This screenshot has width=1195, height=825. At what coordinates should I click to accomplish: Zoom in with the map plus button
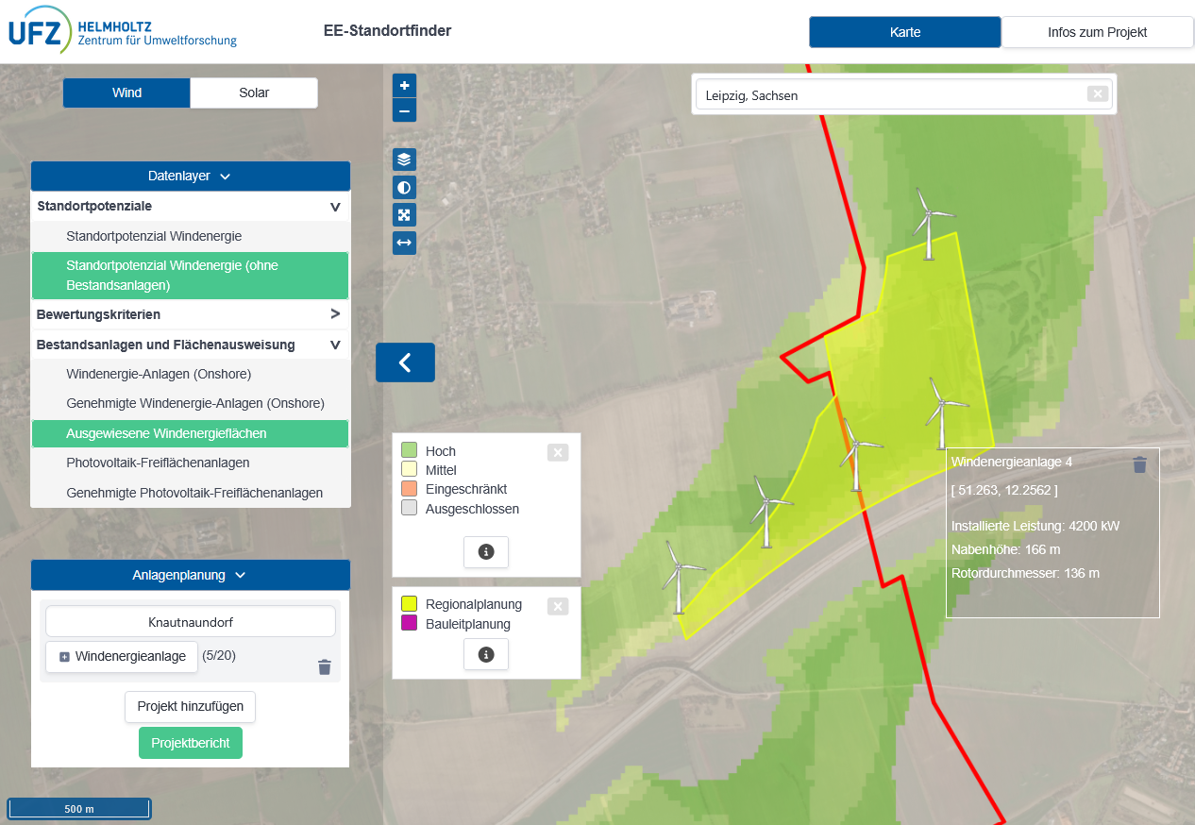(x=404, y=86)
